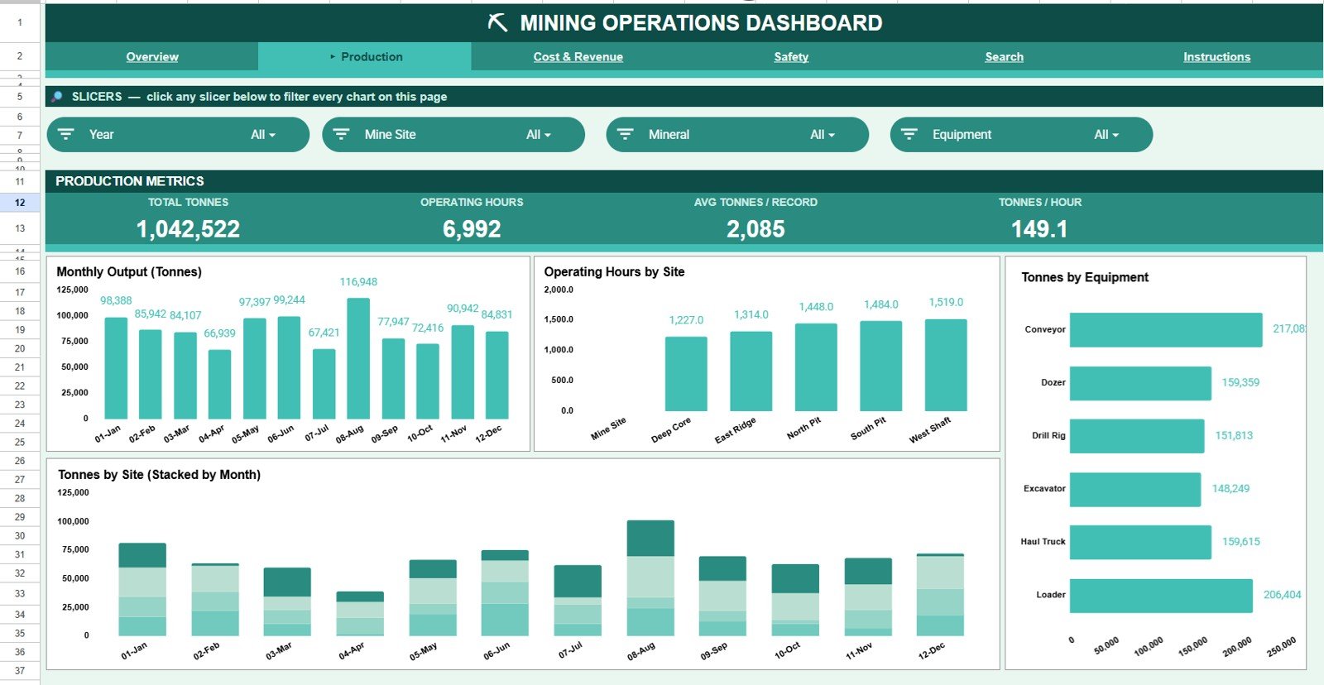Viewport: 1324px width, 685px height.
Task: Click the Drill Rig bar in Tonnes by Equipment
Action: point(1137,436)
